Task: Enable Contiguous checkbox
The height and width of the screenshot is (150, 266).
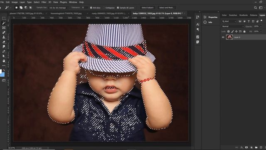Action: tap(104, 8)
